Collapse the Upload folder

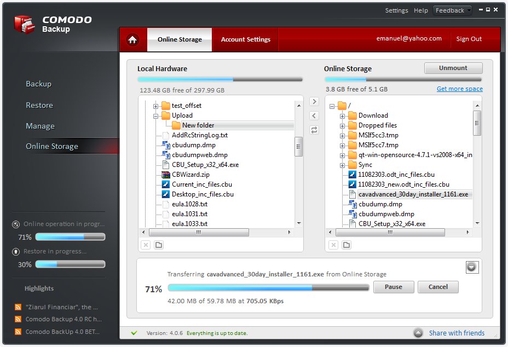156,115
